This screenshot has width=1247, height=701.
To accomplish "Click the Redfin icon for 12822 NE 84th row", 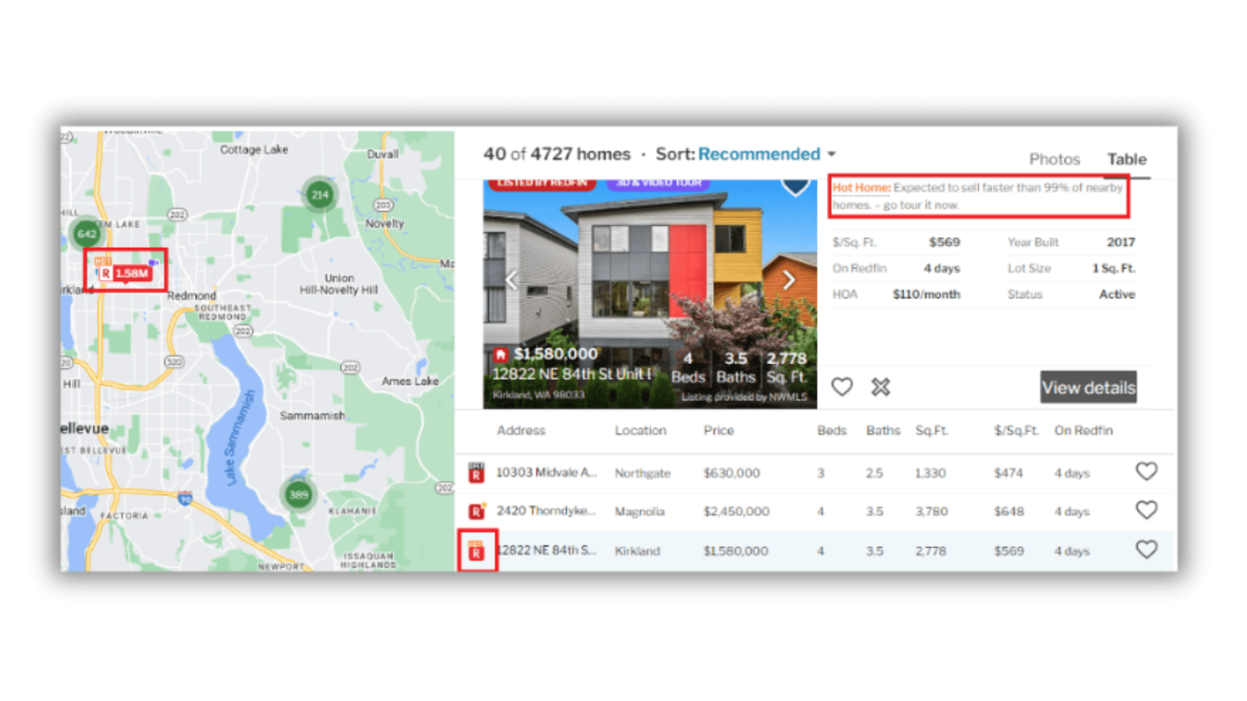I will [476, 551].
